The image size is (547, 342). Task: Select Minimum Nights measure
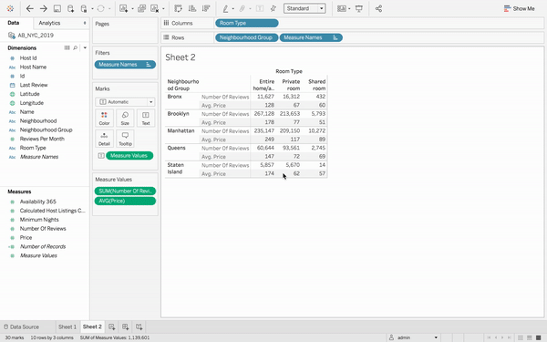[39, 220]
